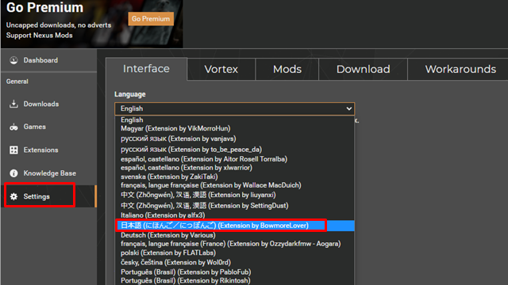Viewport: 508px width, 285px height.
Task: Switch to the Vortex tab
Action: 221,69
